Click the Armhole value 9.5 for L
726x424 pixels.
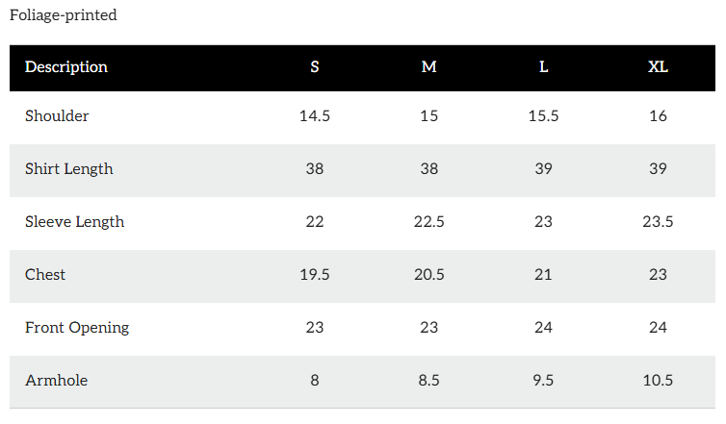click(544, 381)
